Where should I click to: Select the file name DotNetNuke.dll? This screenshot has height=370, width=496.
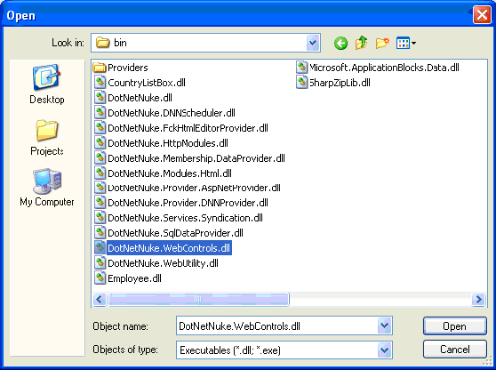140,98
